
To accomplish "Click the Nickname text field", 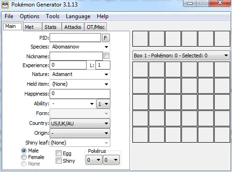I will 76,56.
